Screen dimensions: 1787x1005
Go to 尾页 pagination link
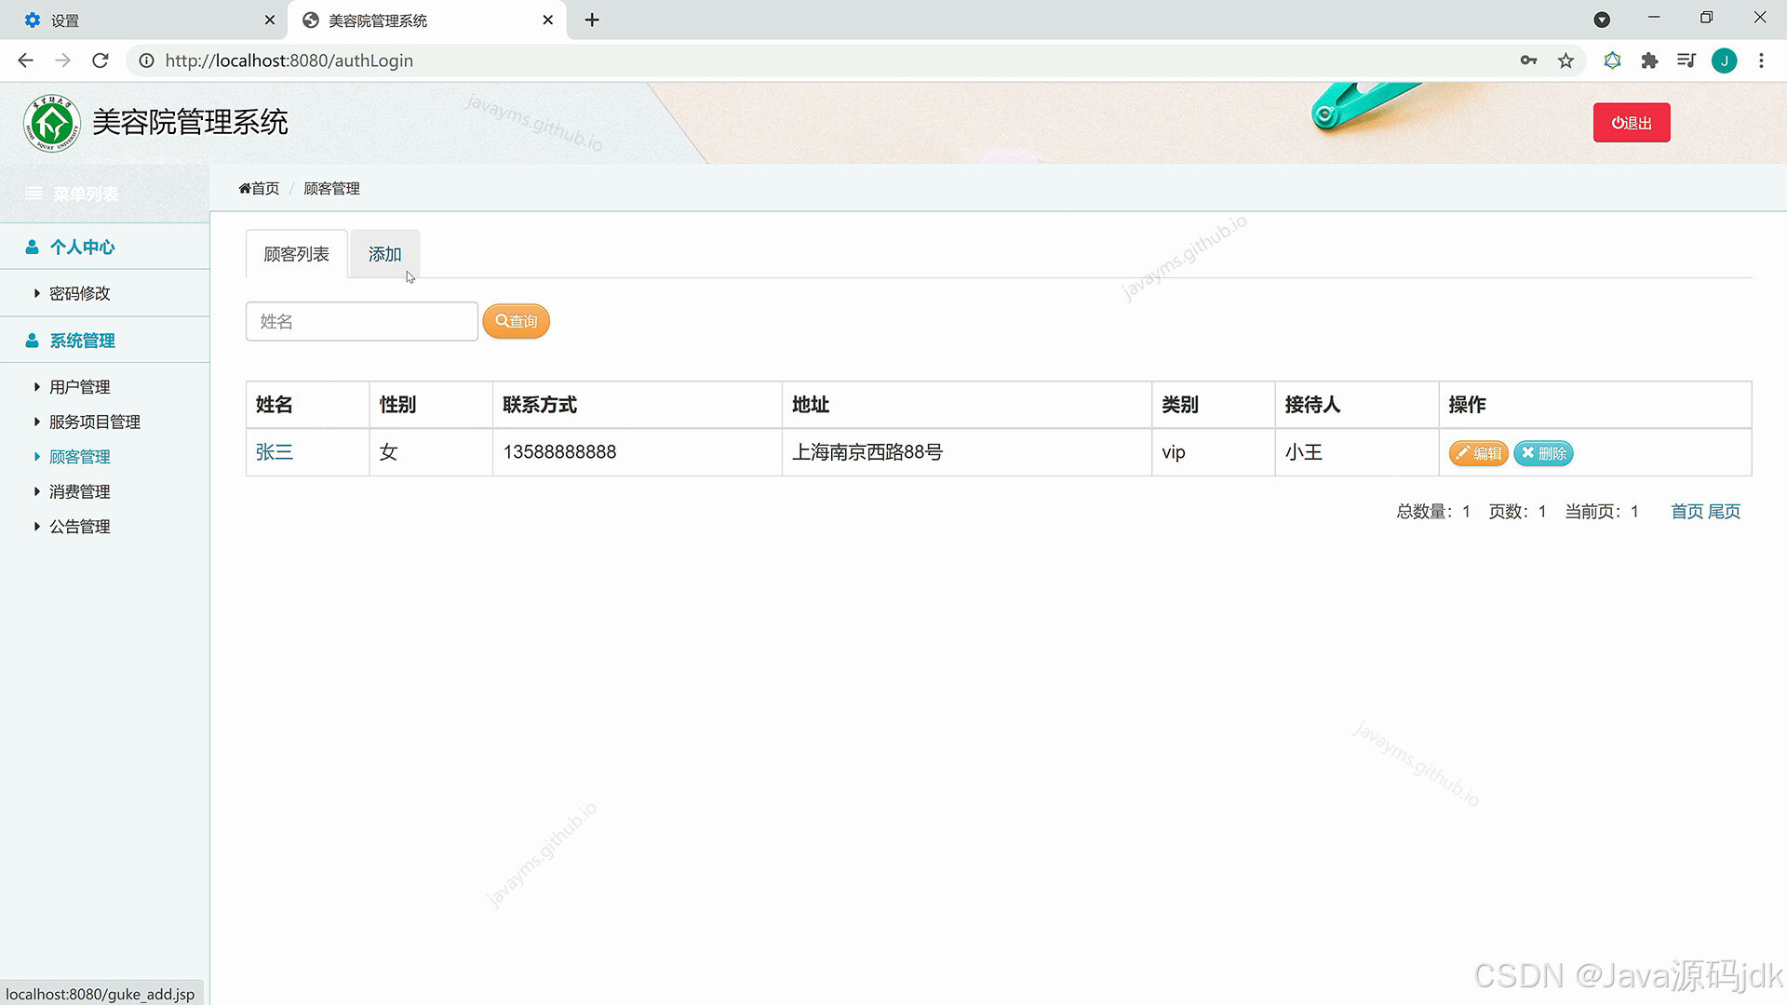[1724, 511]
